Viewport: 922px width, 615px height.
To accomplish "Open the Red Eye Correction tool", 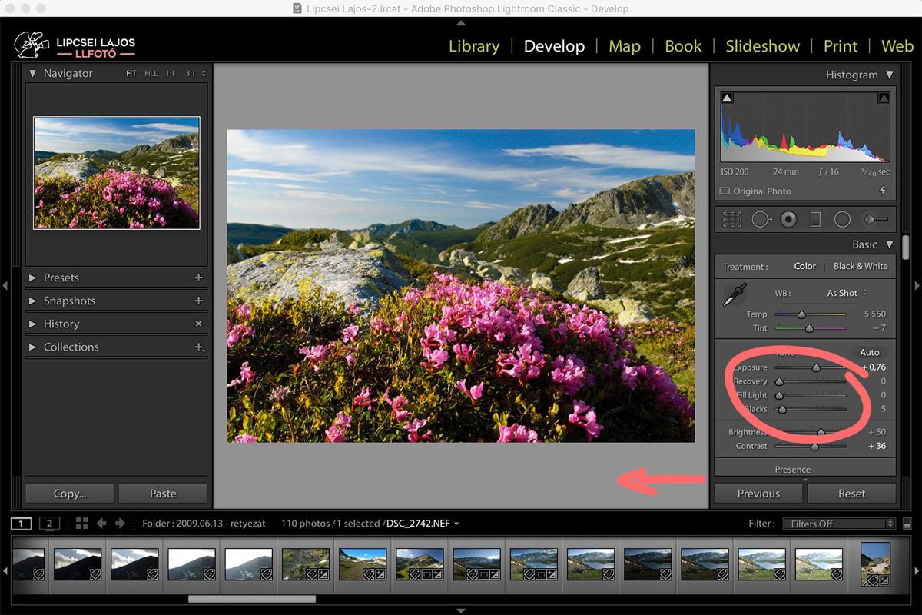I will (x=788, y=219).
